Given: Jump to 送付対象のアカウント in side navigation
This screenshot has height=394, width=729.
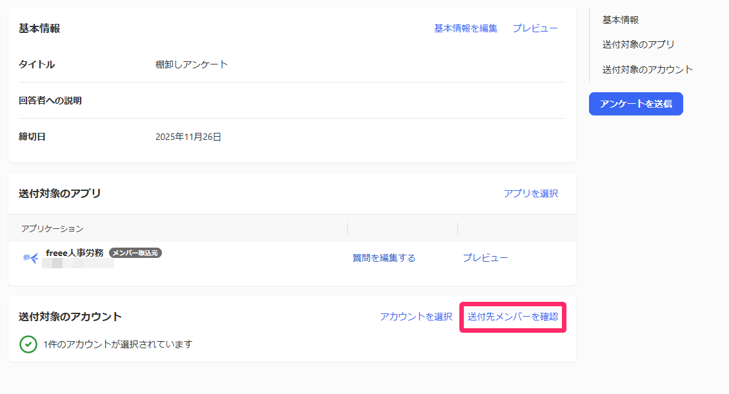Looking at the screenshot, I should (x=648, y=70).
